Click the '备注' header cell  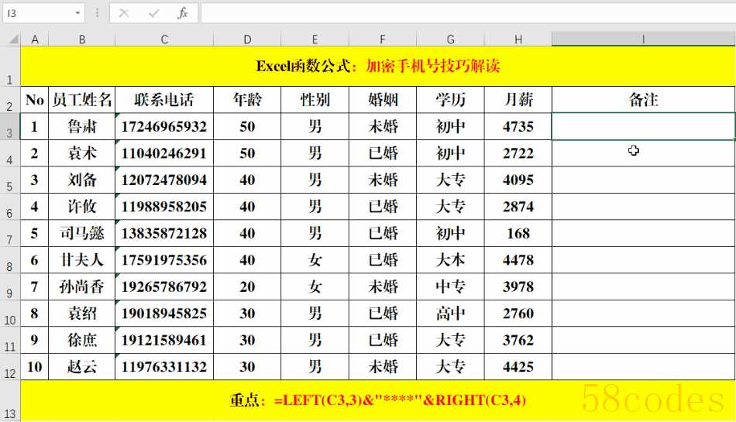[x=644, y=99]
